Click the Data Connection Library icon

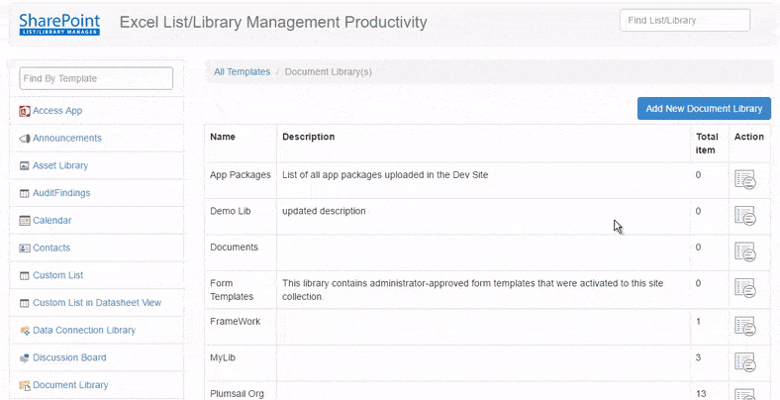(25, 331)
